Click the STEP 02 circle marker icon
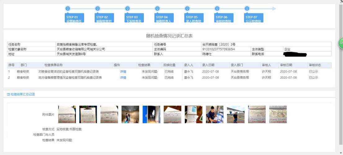Screen dimensions: 343x155 point(97,9)
